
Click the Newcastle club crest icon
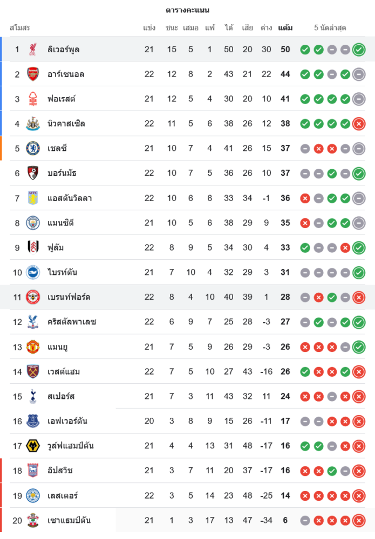coord(33,124)
